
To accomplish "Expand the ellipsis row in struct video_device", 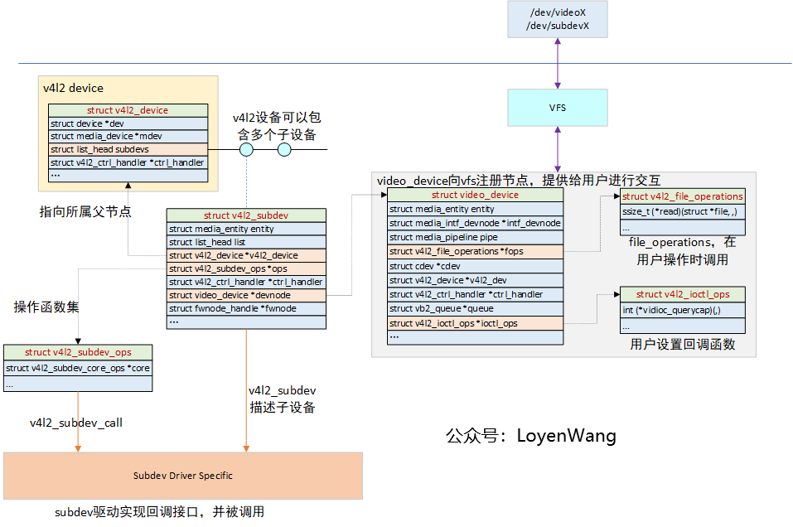I will pos(475,336).
